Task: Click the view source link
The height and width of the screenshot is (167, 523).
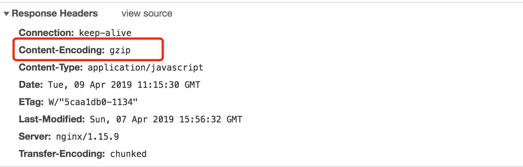Action: click(147, 14)
